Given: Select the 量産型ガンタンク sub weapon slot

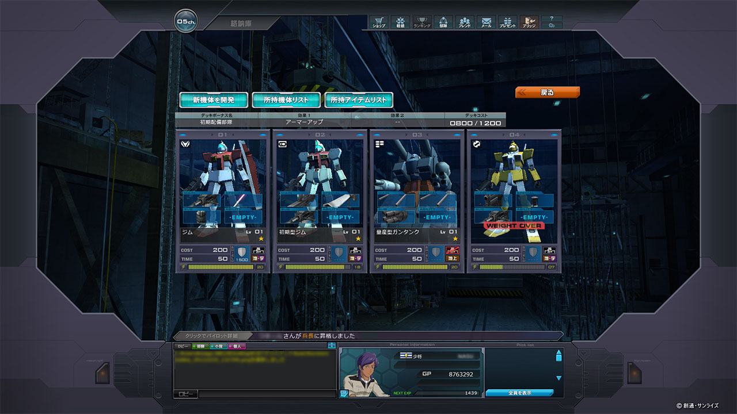Looking at the screenshot, I should pos(397,217).
